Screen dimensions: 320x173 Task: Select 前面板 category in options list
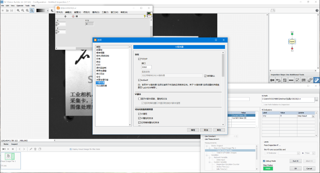[x=99, y=50]
